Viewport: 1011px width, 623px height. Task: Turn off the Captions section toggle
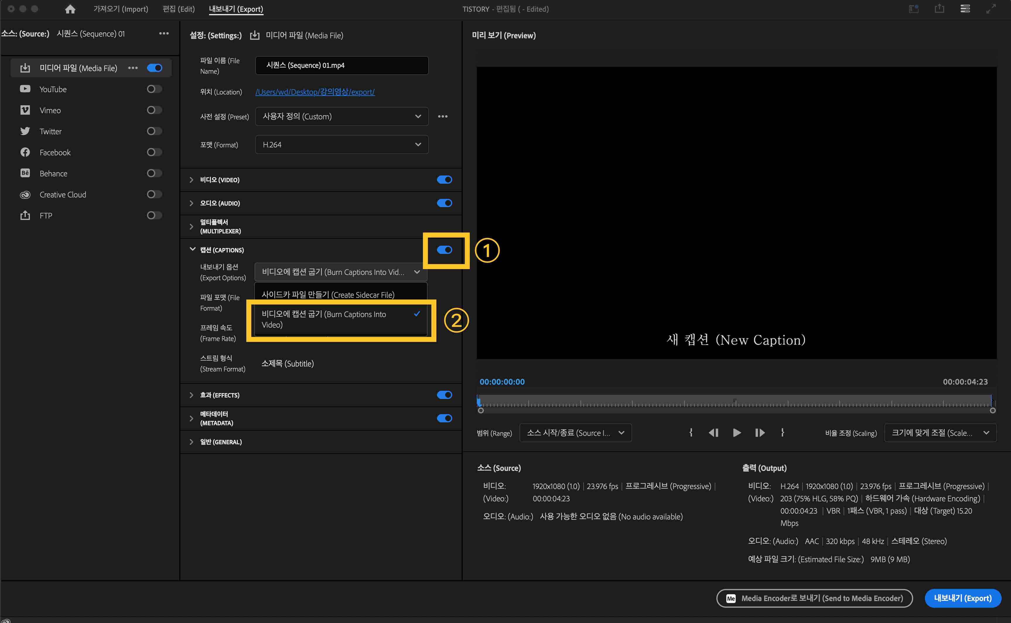pos(444,250)
